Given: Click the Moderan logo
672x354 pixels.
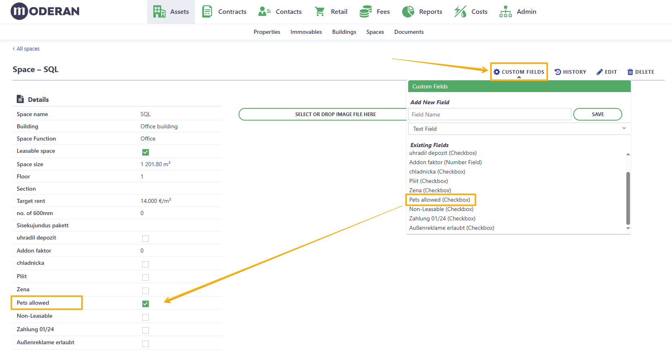Looking at the screenshot, I should 45,11.
